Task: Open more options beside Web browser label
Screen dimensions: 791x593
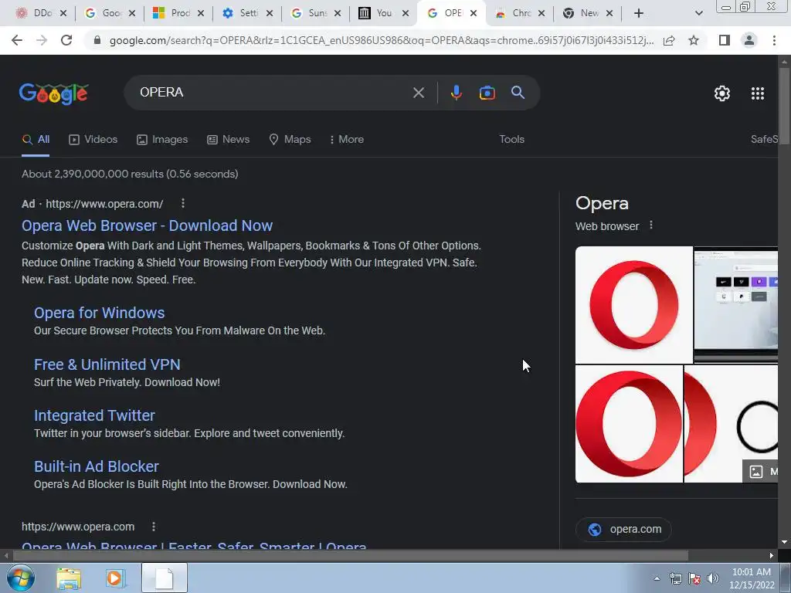Action: (650, 225)
